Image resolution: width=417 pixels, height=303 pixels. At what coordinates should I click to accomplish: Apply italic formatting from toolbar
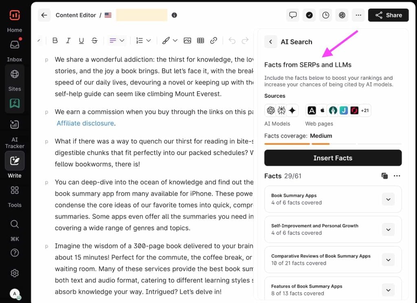pyautogui.click(x=68, y=41)
